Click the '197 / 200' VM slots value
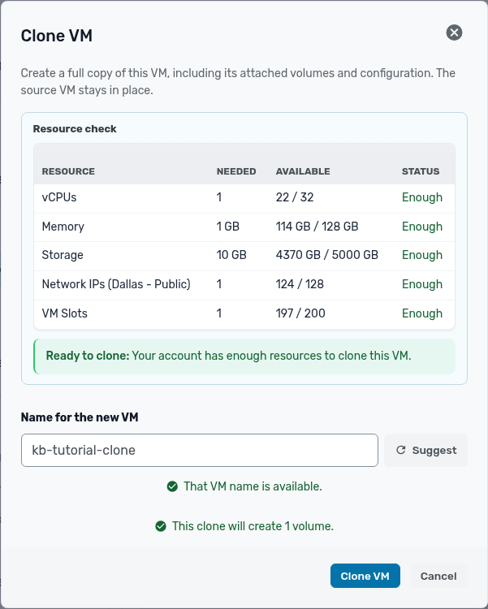This screenshot has height=609, width=488. tap(300, 313)
